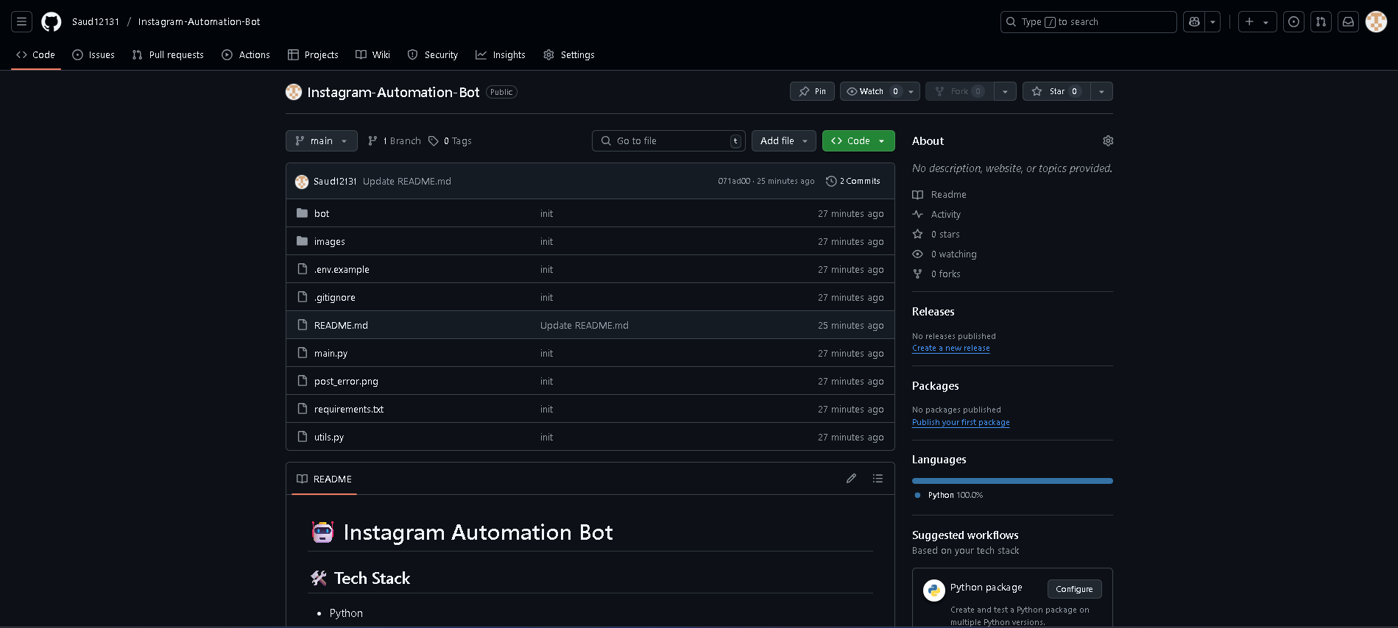Expand the Watch options dropdown arrow
This screenshot has width=1398, height=628.
click(x=911, y=91)
